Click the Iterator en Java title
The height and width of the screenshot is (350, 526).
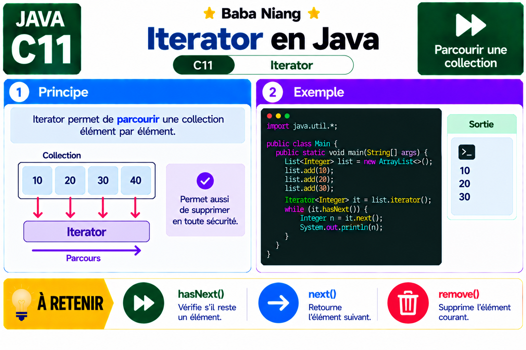pos(263,39)
